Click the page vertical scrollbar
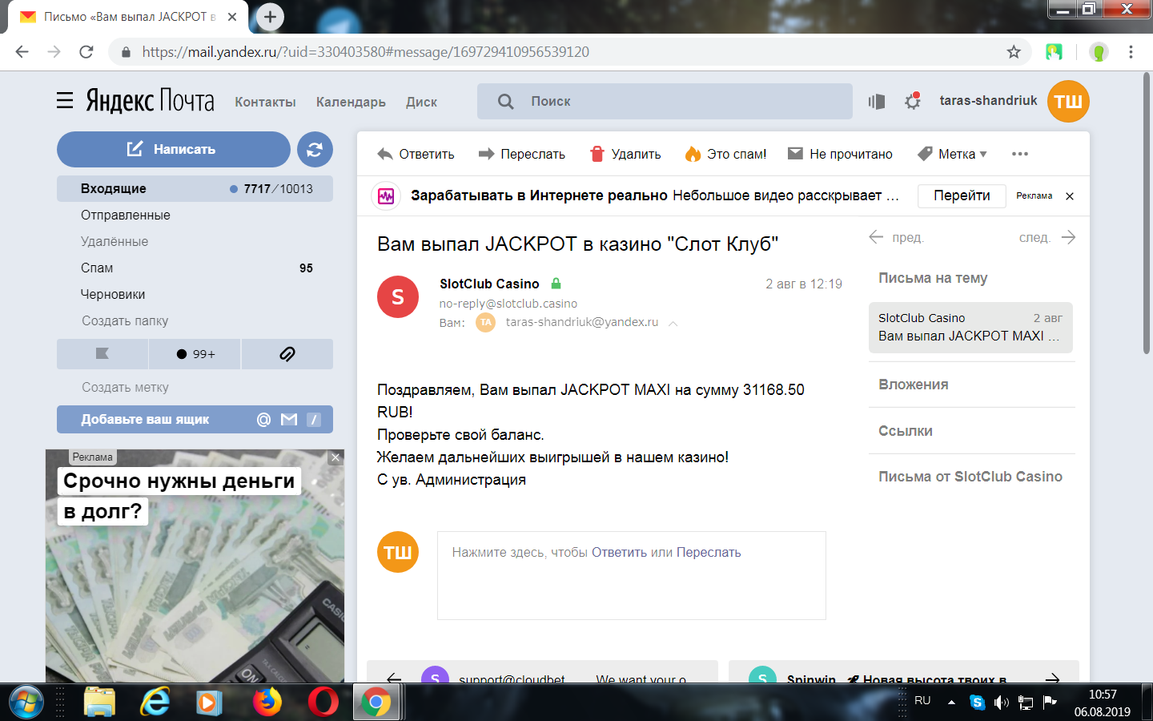The height and width of the screenshot is (721, 1153). pos(1147,212)
